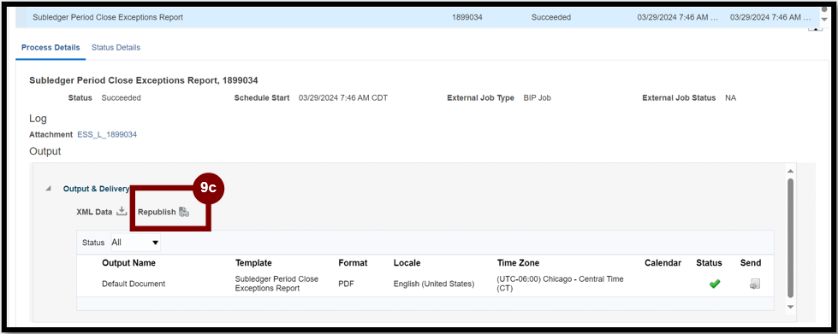Select the Subledger Period Close Exceptions Report row

[x=417, y=17]
